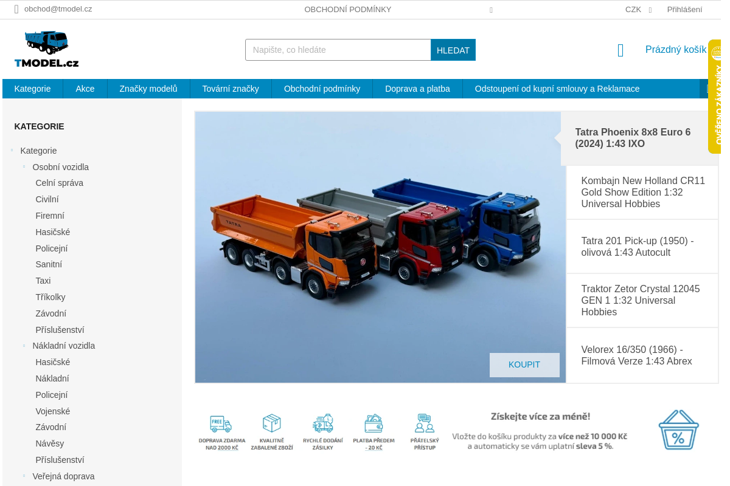Screen dimensions: 730x486
Task: Click the envelope icon beside the email
Action: 17,9
